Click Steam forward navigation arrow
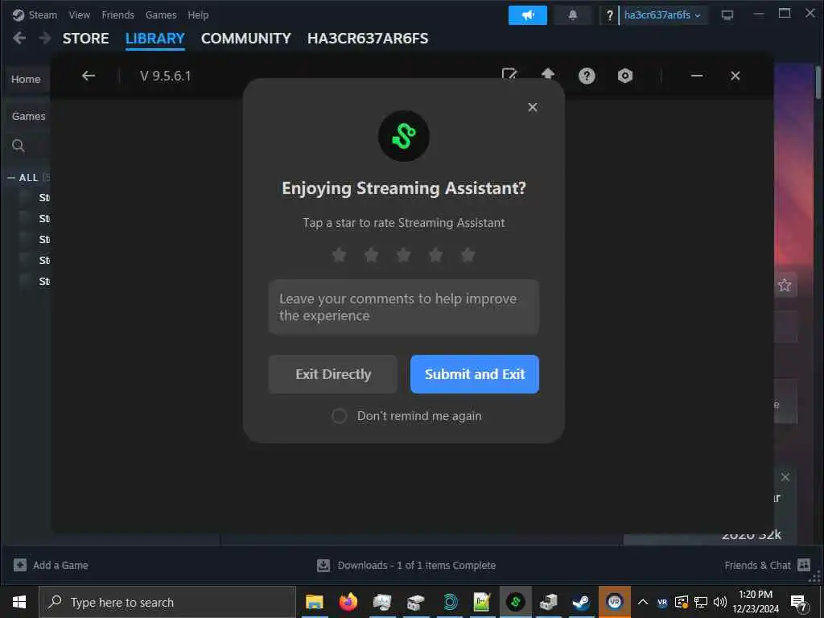Screen dimensions: 824x618 coord(45,38)
